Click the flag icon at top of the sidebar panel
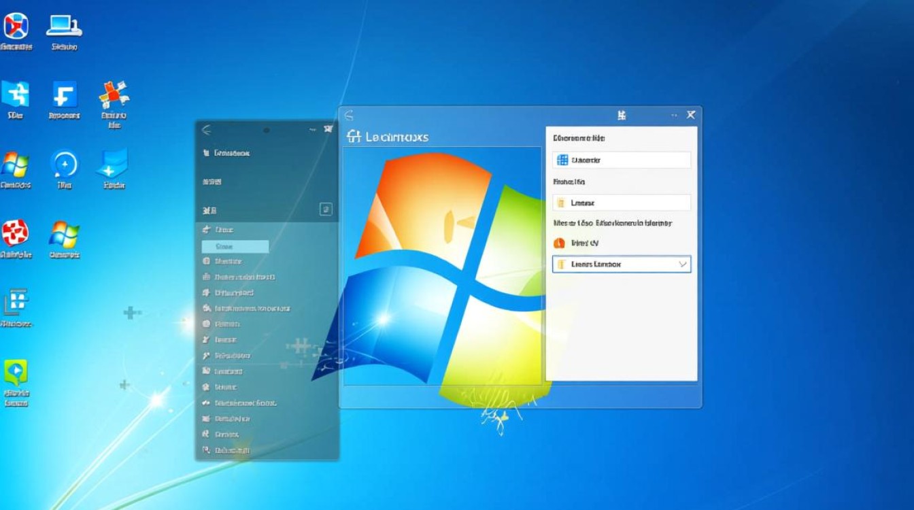 tap(328, 129)
